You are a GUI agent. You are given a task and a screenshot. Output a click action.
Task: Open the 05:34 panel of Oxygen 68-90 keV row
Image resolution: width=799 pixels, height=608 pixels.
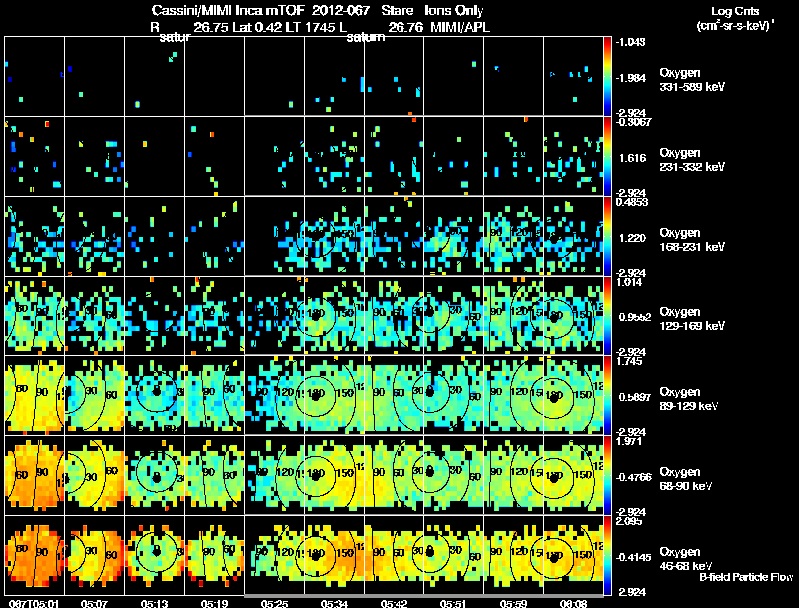click(335, 475)
